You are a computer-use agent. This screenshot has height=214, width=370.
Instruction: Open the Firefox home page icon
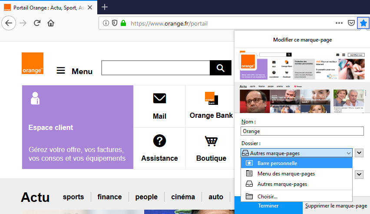click(x=51, y=23)
